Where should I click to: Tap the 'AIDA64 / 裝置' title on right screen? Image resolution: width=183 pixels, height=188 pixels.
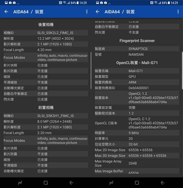coord(120,12)
